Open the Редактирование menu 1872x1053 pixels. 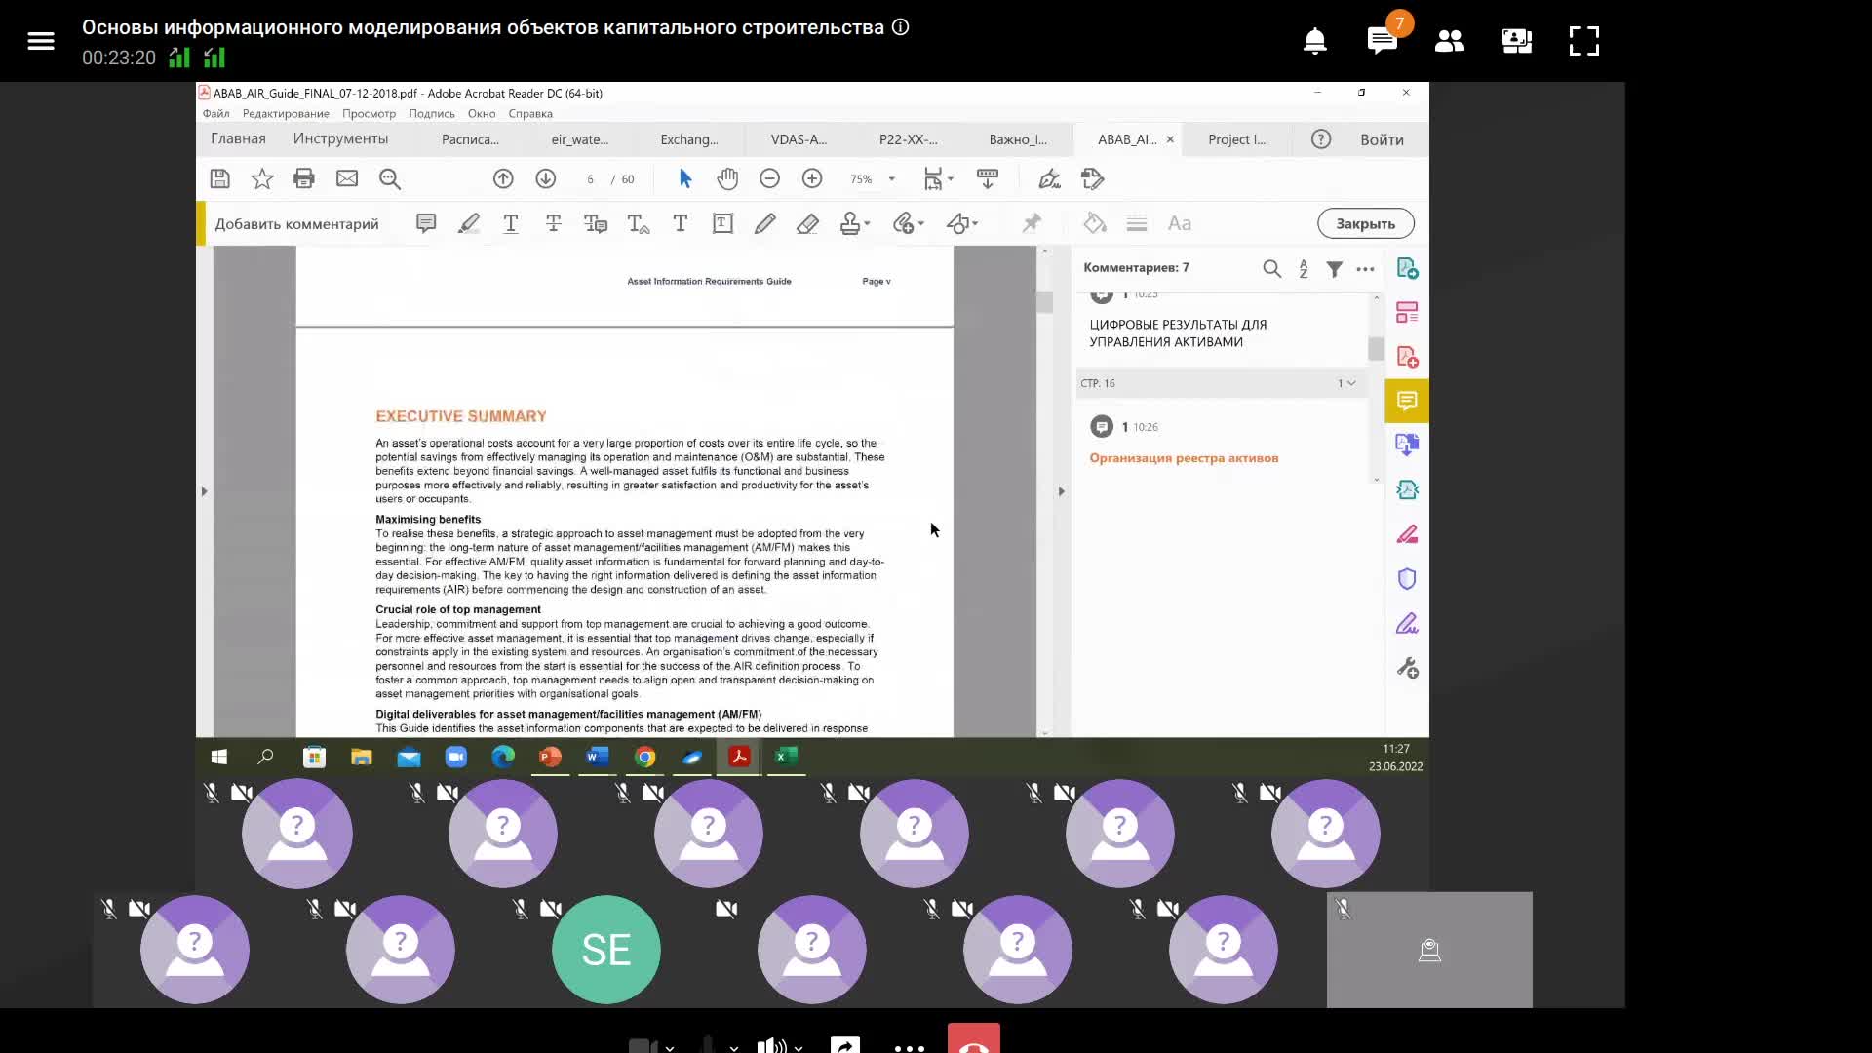point(286,113)
